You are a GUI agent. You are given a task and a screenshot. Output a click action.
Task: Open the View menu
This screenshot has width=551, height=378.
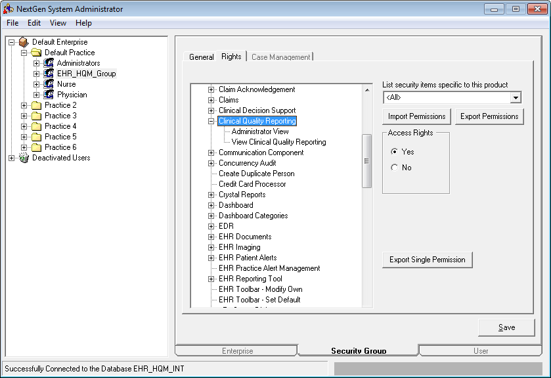click(58, 23)
